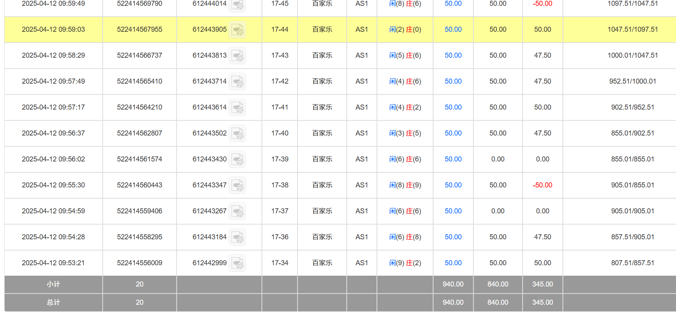
Task: Click replay icon beside 612443267
Action: [x=237, y=211]
